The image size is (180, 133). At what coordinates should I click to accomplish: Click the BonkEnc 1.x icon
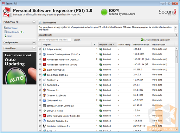tap(44, 80)
